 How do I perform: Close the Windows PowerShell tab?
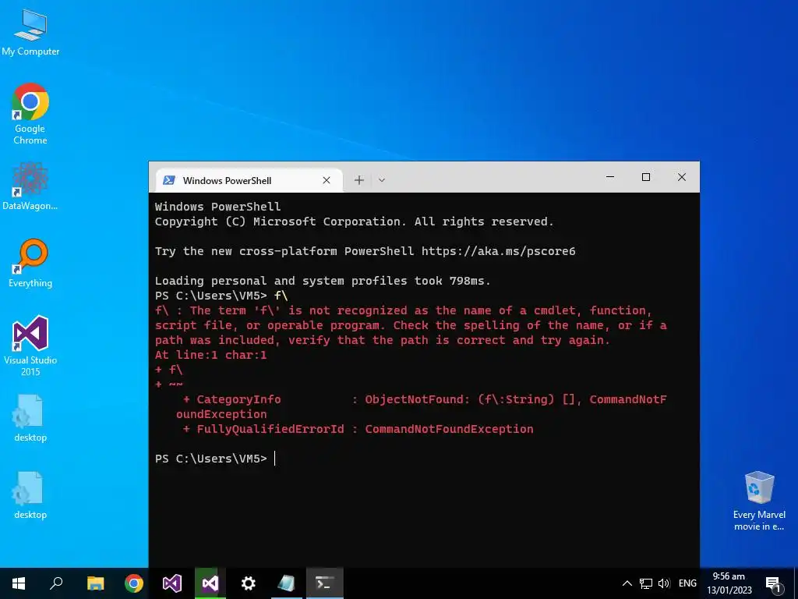(x=327, y=180)
